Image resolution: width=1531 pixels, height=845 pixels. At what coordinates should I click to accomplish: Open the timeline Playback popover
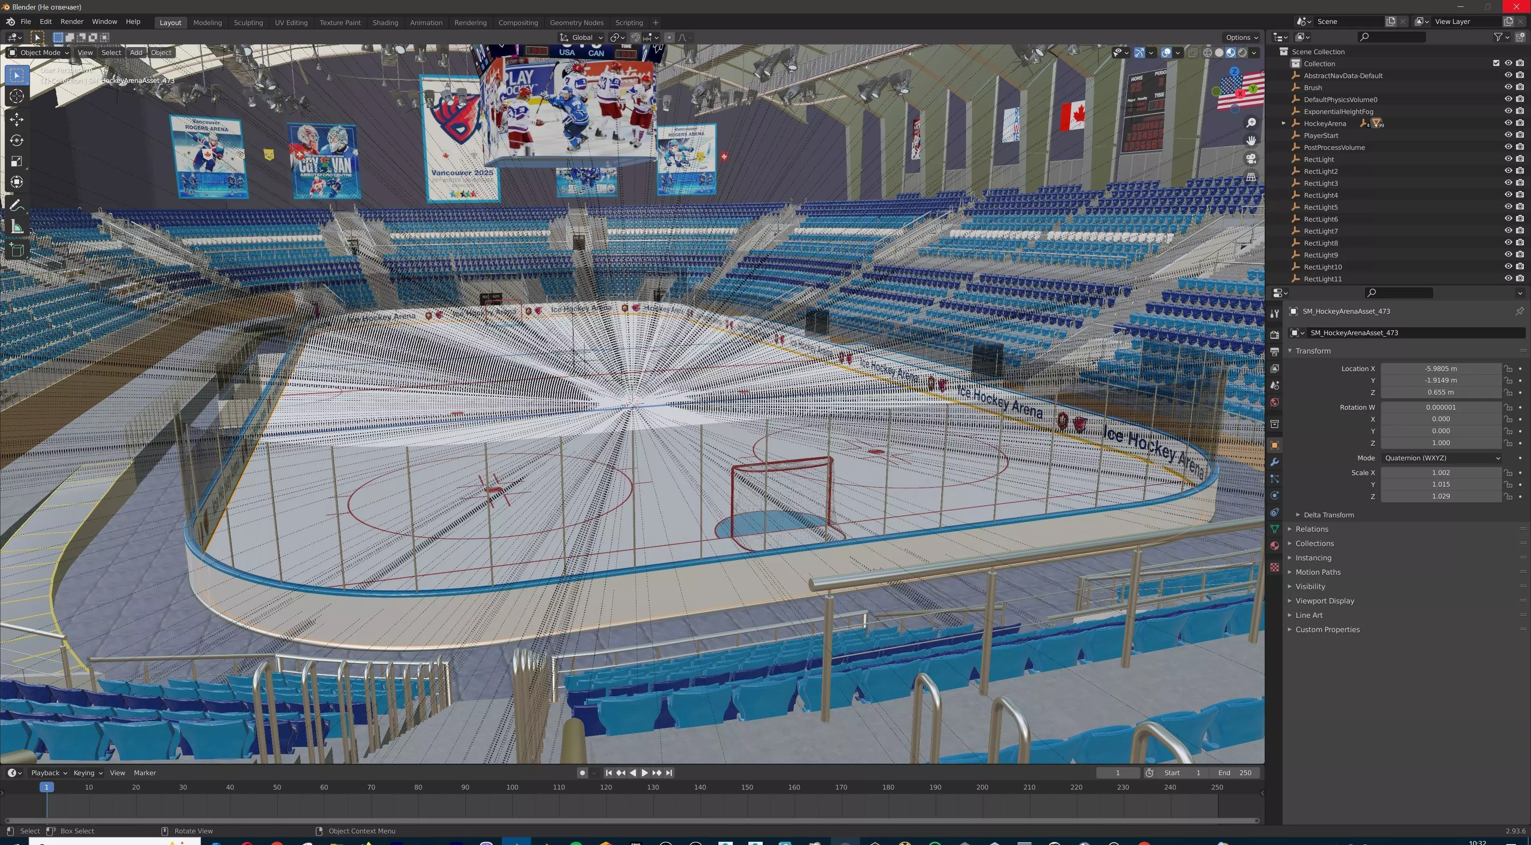[48, 772]
